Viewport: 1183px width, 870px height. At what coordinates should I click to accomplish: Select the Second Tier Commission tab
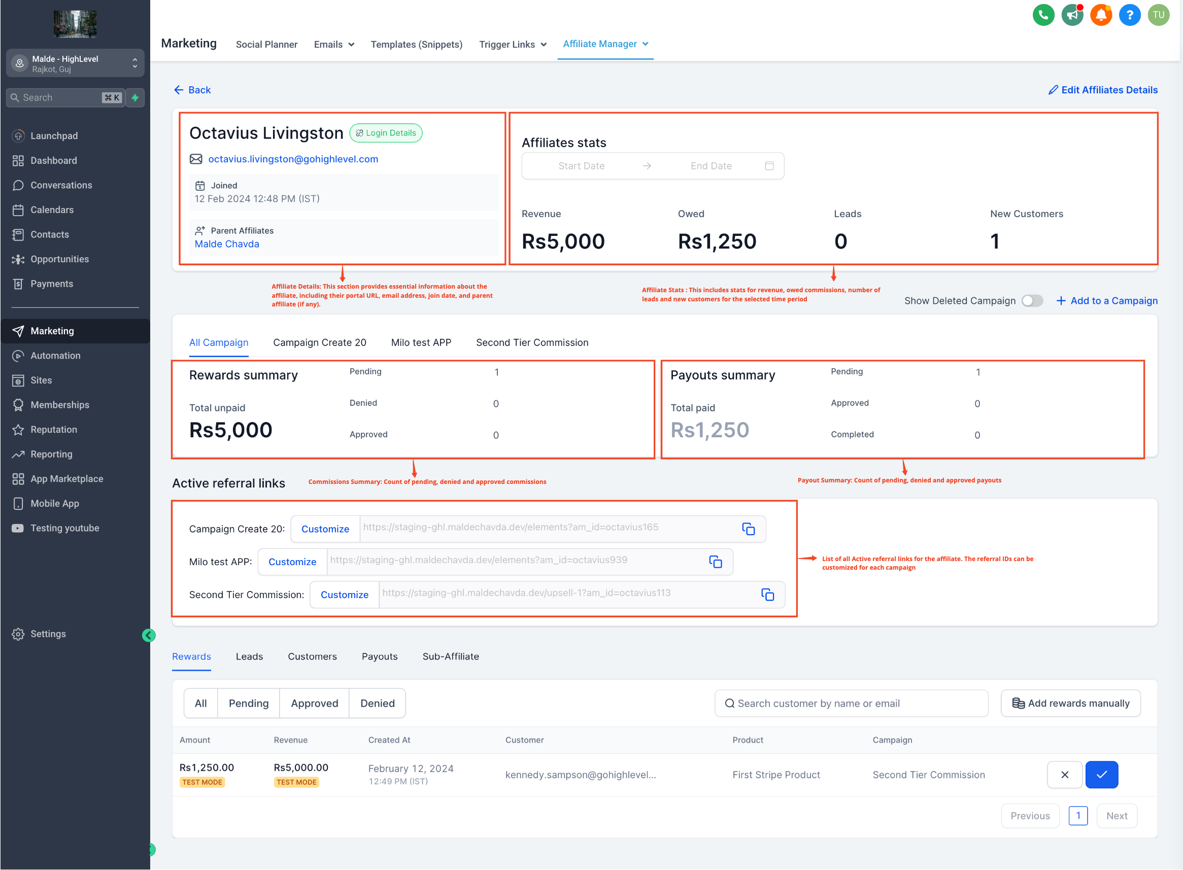tap(532, 342)
